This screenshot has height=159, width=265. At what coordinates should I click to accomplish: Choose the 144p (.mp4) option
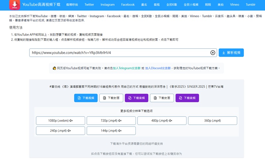click(x=111, y=131)
